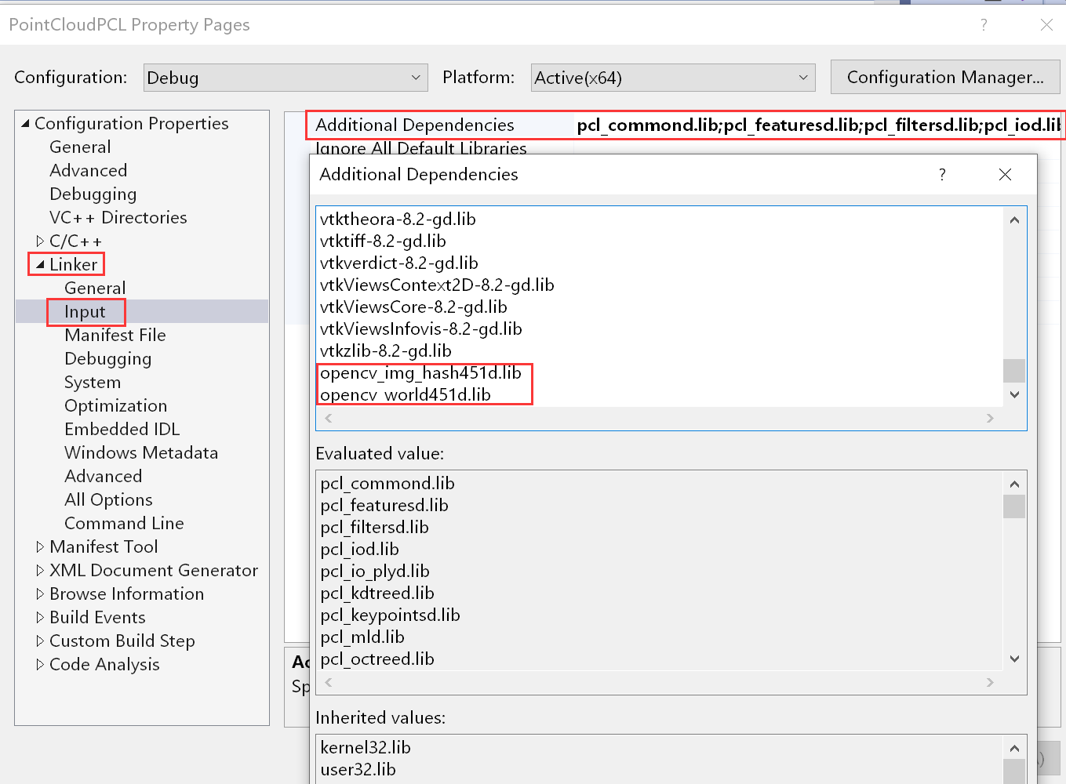Screen dimensions: 1066x784
Task: Expand the XML Document Generator node
Action: (x=41, y=570)
